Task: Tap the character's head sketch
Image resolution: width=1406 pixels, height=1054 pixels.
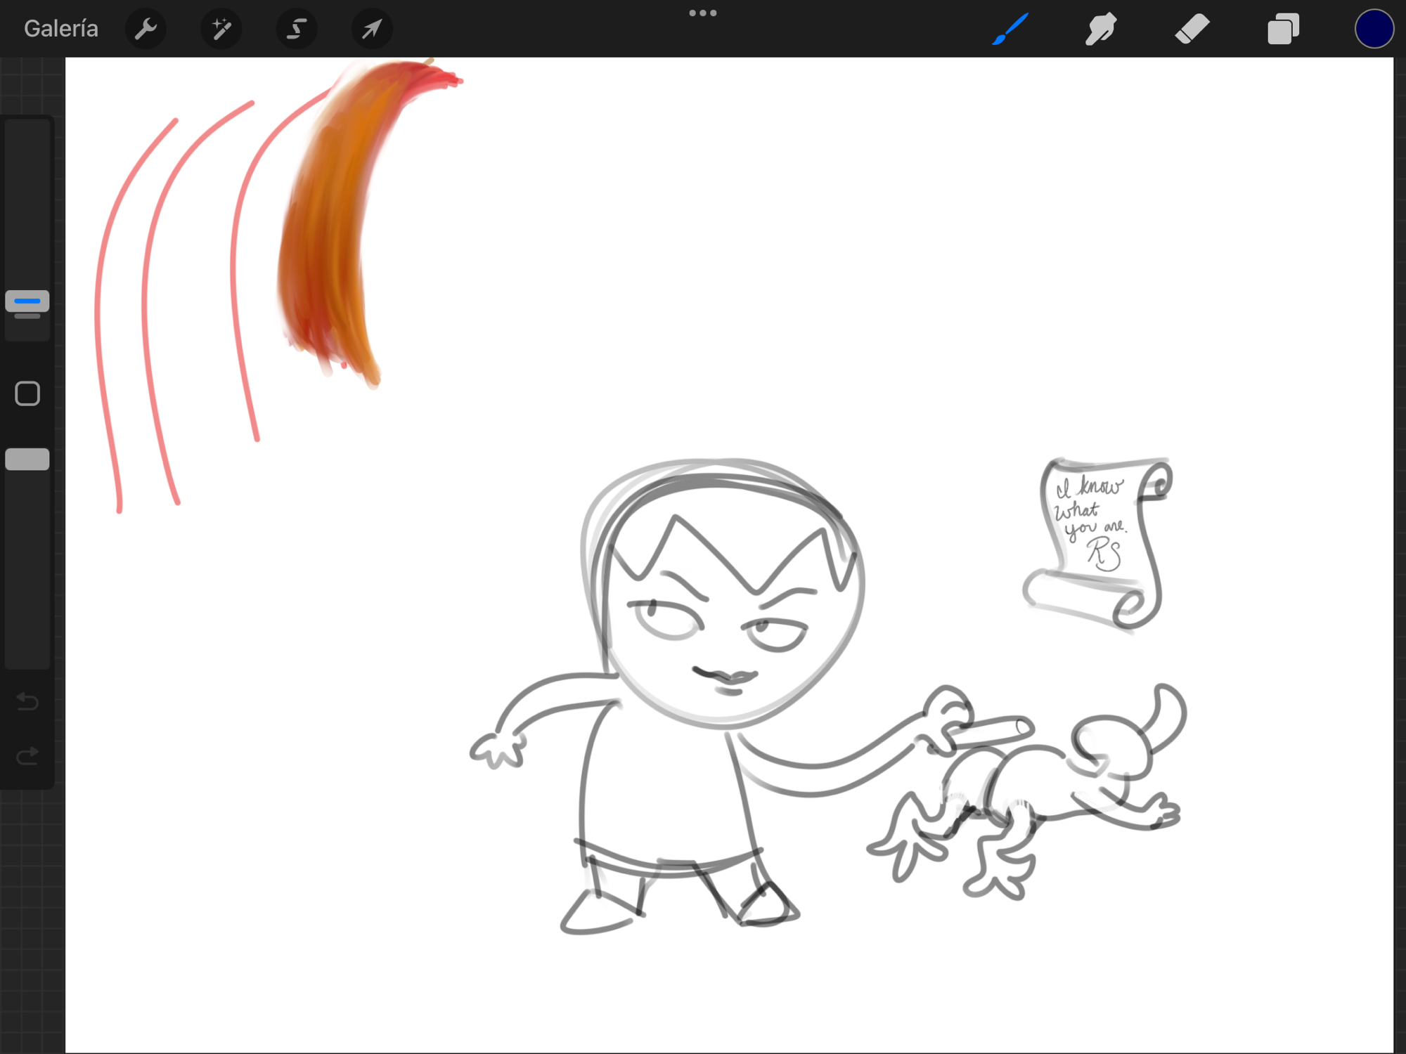Action: point(724,597)
